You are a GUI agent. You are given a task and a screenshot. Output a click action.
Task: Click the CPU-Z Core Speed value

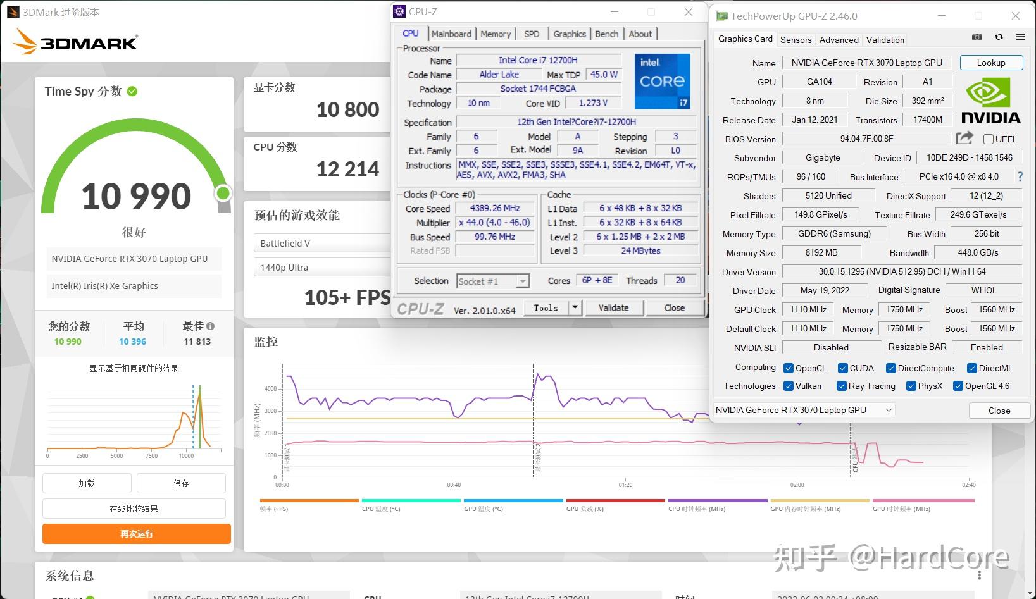[x=495, y=208]
